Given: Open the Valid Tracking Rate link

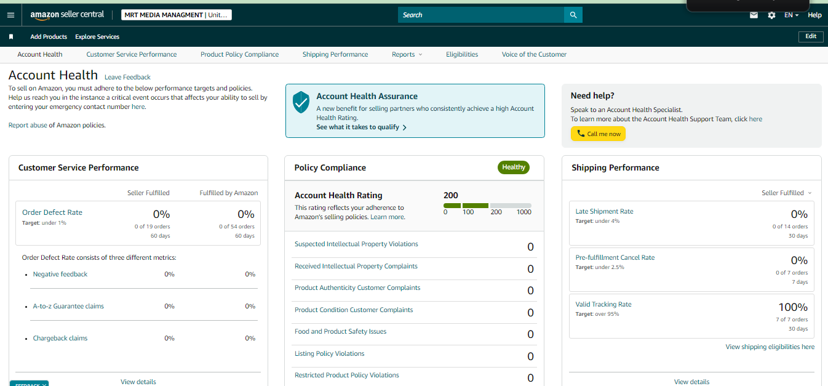Looking at the screenshot, I should (x=603, y=304).
